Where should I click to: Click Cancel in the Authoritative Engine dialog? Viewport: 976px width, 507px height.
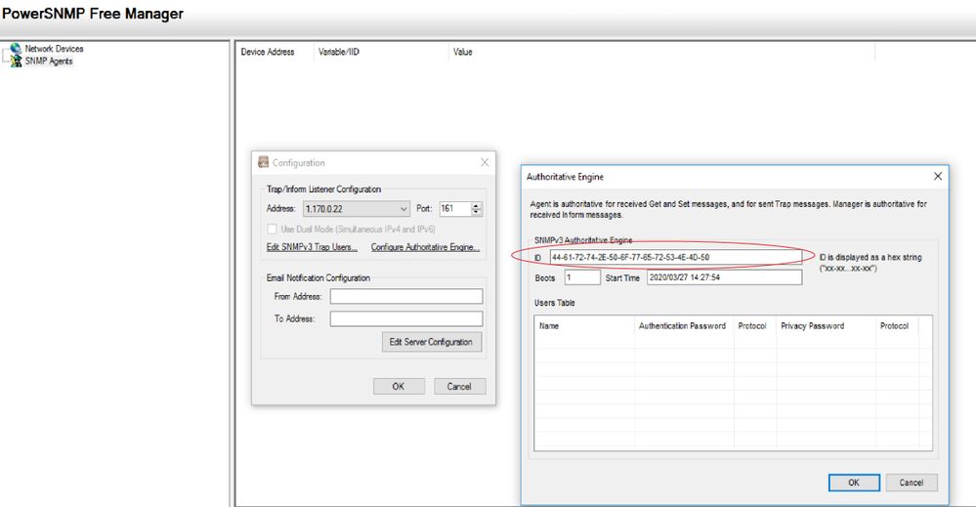coord(912,483)
